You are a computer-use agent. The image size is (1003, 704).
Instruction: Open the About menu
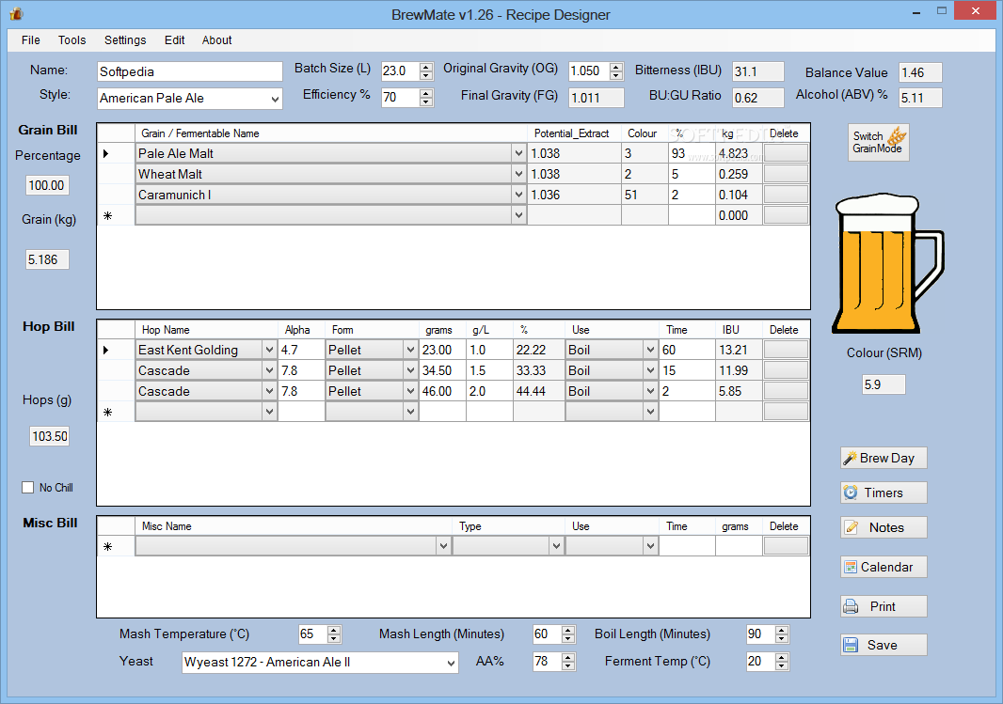tap(216, 40)
